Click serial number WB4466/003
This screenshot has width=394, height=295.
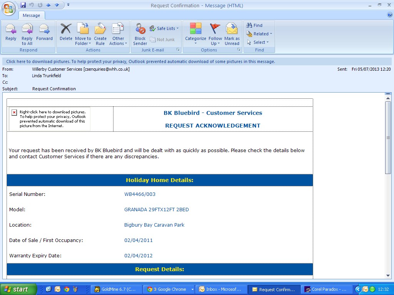click(140, 194)
